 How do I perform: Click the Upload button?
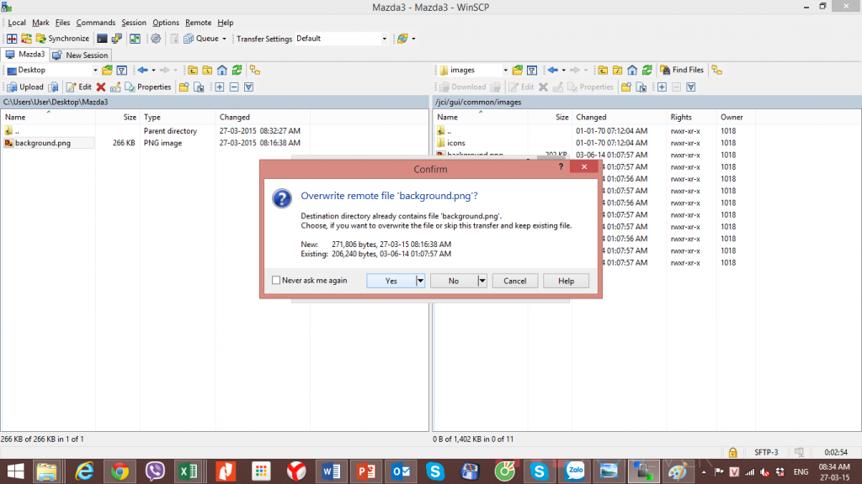(24, 87)
